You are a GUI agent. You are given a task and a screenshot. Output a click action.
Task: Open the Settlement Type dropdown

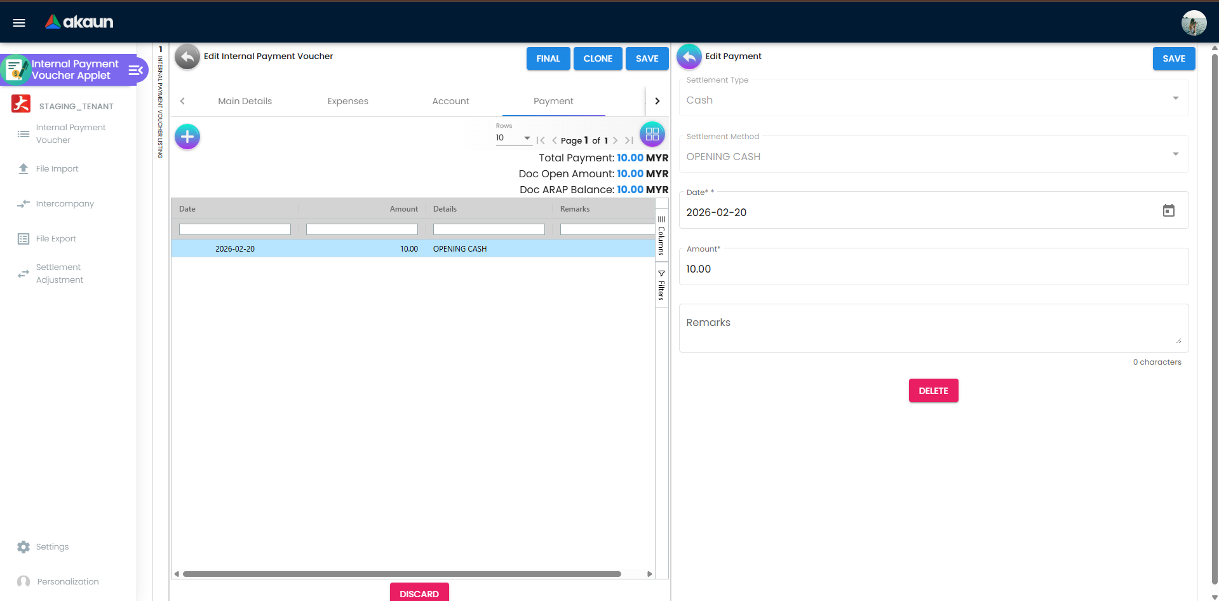tap(1176, 98)
